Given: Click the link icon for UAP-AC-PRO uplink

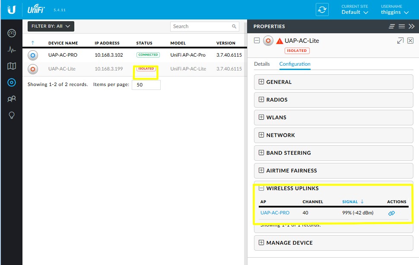Looking at the screenshot, I should pos(391,213).
